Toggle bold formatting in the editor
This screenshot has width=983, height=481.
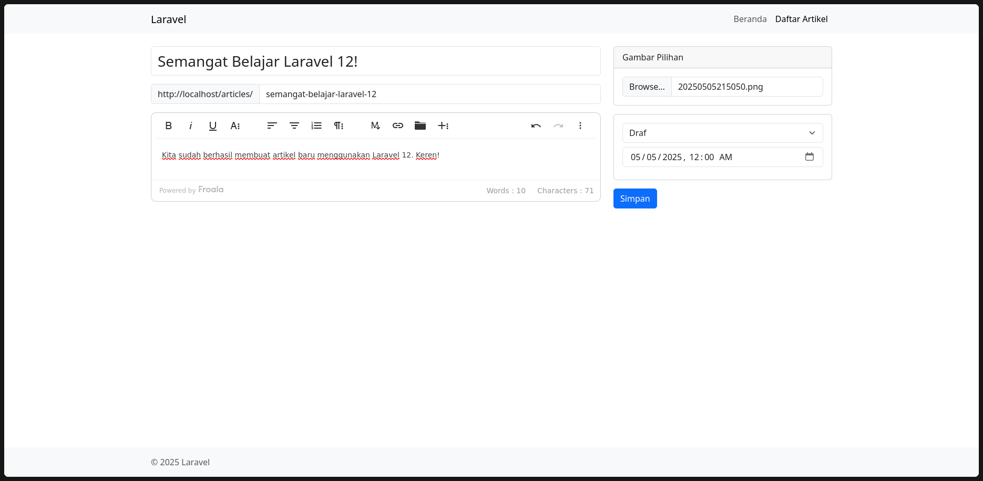click(x=168, y=126)
